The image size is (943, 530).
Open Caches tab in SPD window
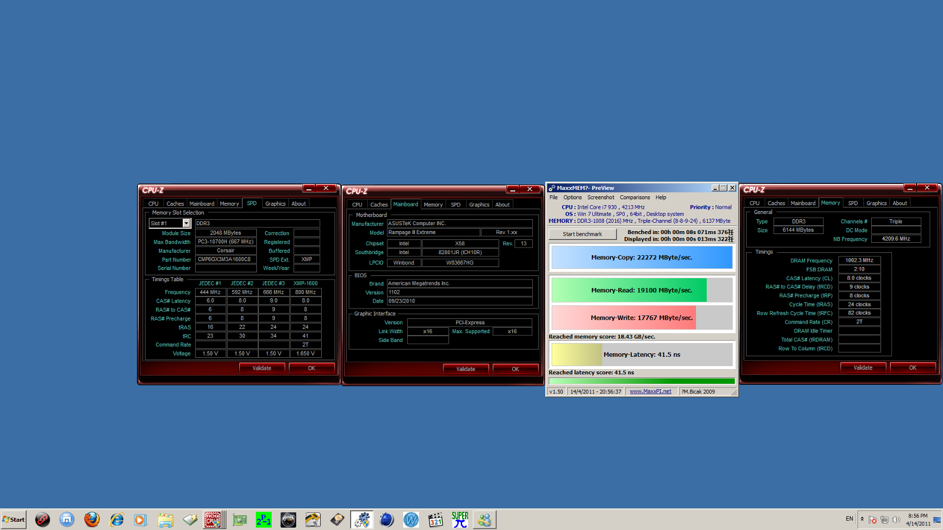pos(175,204)
